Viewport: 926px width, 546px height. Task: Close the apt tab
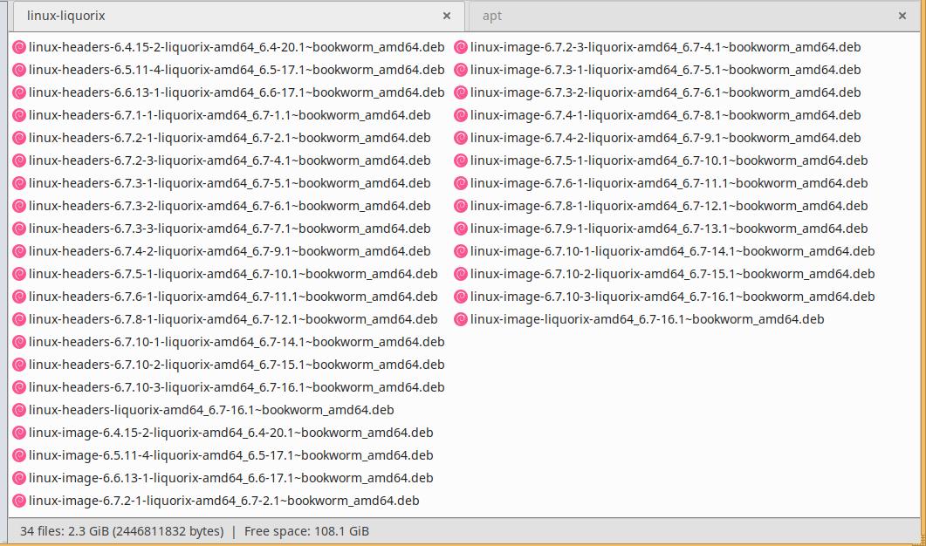point(902,16)
